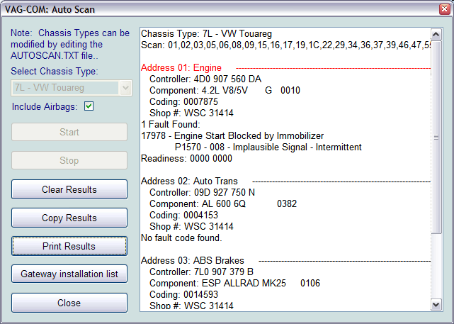
Task: Click the Clear Results button
Action: 69,189
